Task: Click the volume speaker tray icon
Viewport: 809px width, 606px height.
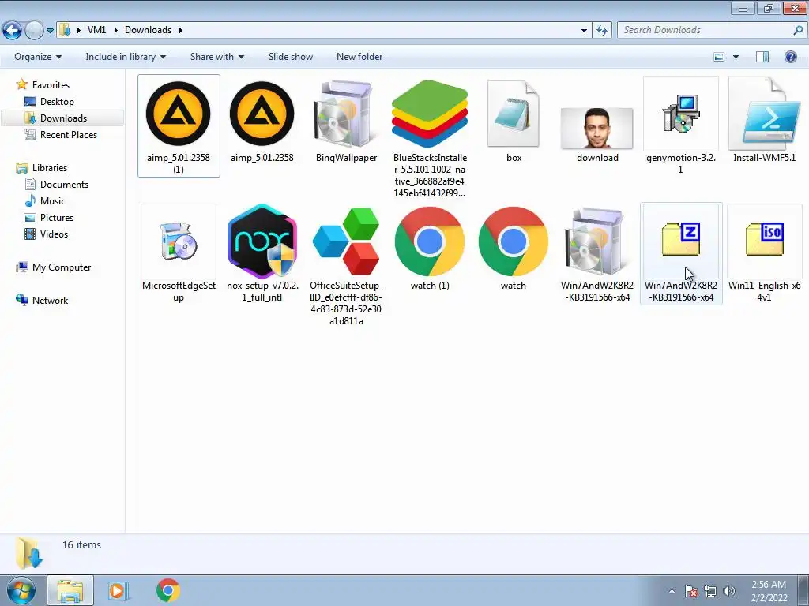Action: click(x=729, y=591)
